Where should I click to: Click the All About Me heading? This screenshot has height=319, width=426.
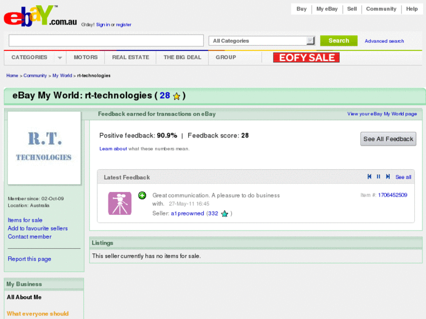click(x=24, y=297)
